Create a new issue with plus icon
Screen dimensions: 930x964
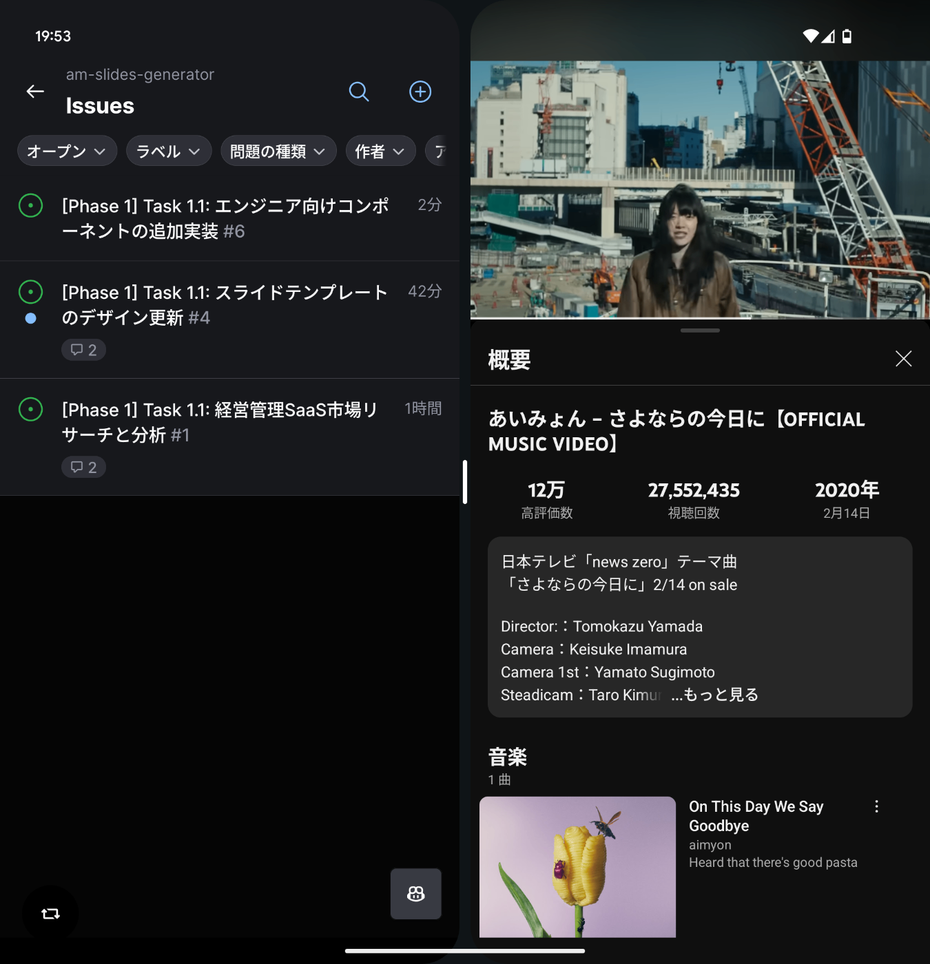pyautogui.click(x=420, y=92)
